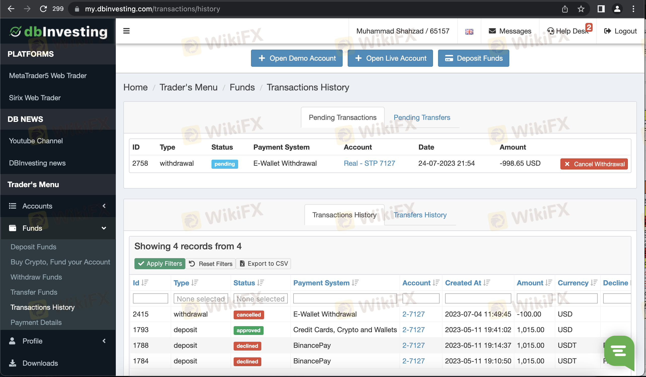Open account 2-7127 in row 1793
Image resolution: width=646 pixels, height=377 pixels.
point(413,330)
